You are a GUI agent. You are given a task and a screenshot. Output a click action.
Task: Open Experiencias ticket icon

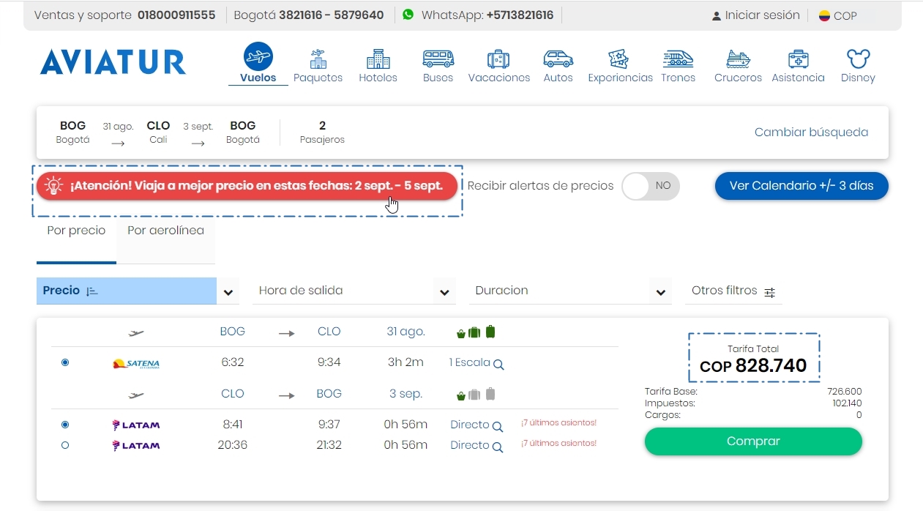point(619,59)
